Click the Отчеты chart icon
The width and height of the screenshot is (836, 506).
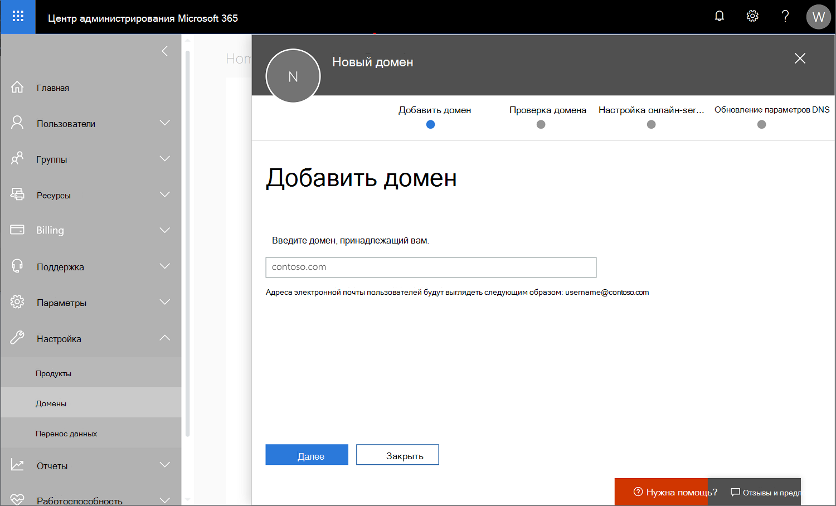17,465
